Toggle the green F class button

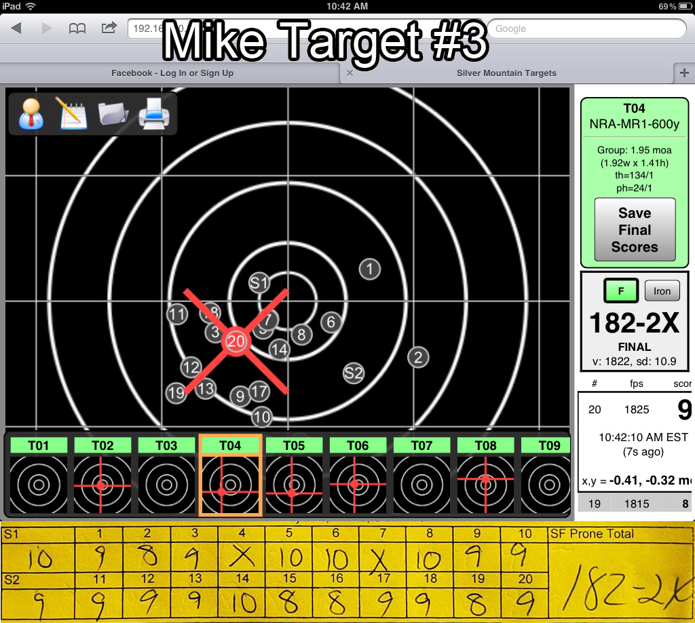coord(620,290)
